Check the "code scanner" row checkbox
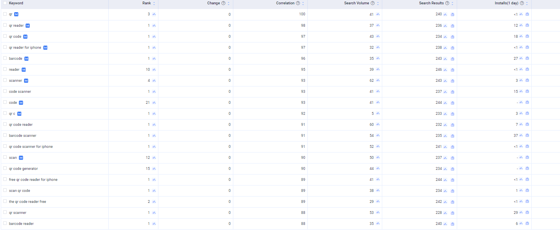The height and width of the screenshot is (230, 560). coord(5,91)
